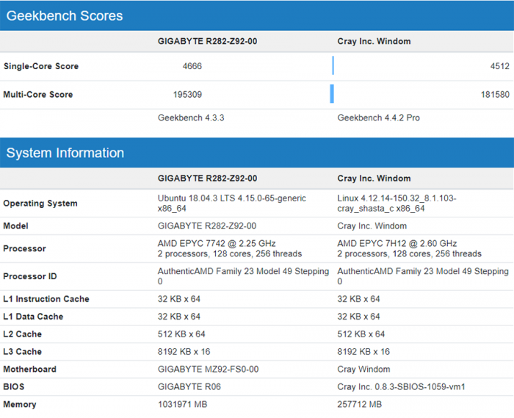
Task: Click the blue bar beside score 4512
Action: 333,66
